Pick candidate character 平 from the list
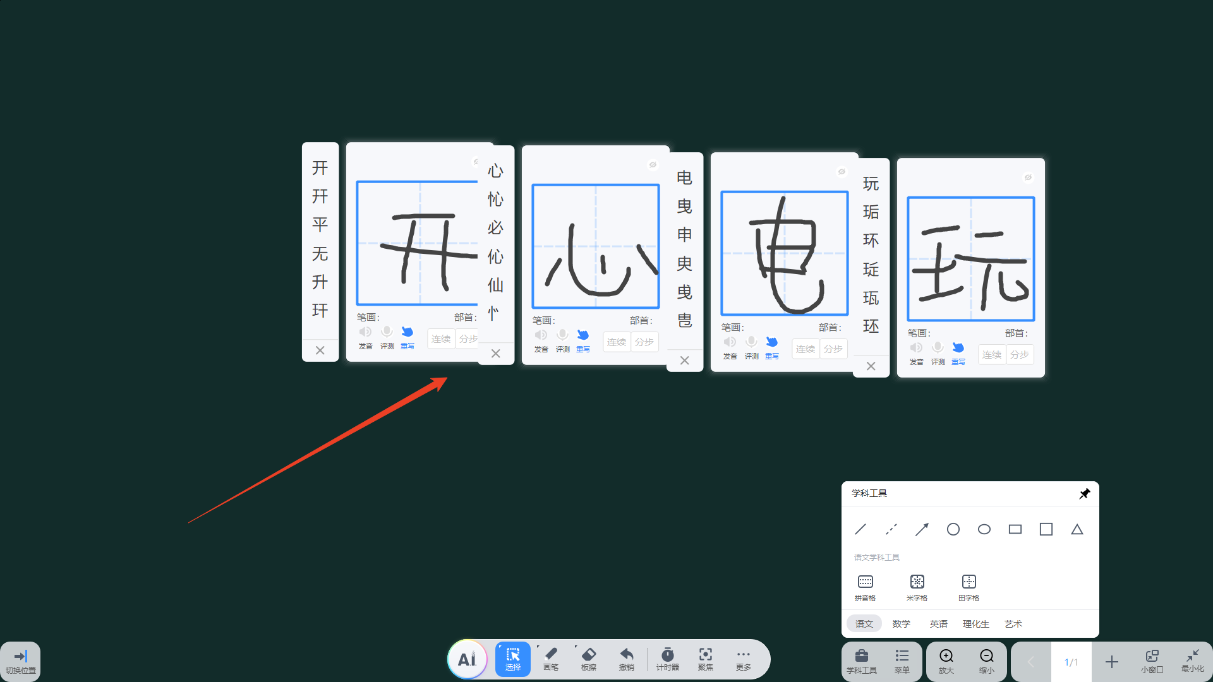1213x682 pixels. [x=320, y=225]
